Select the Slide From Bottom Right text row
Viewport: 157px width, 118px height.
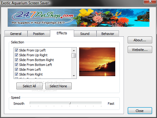click(36, 60)
